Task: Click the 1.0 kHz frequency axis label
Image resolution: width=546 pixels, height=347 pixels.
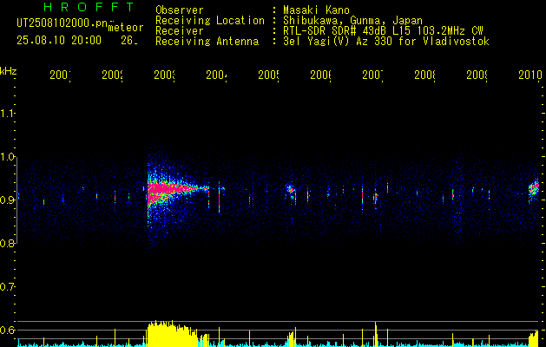Action: tap(7, 157)
